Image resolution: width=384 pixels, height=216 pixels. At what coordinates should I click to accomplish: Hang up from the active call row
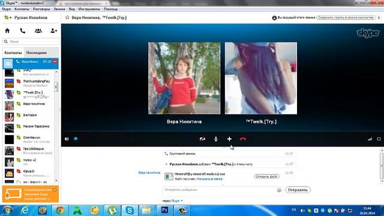click(55, 62)
